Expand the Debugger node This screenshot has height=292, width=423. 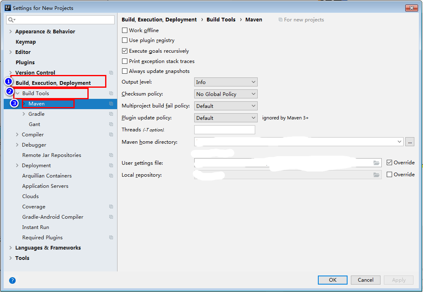[17, 145]
